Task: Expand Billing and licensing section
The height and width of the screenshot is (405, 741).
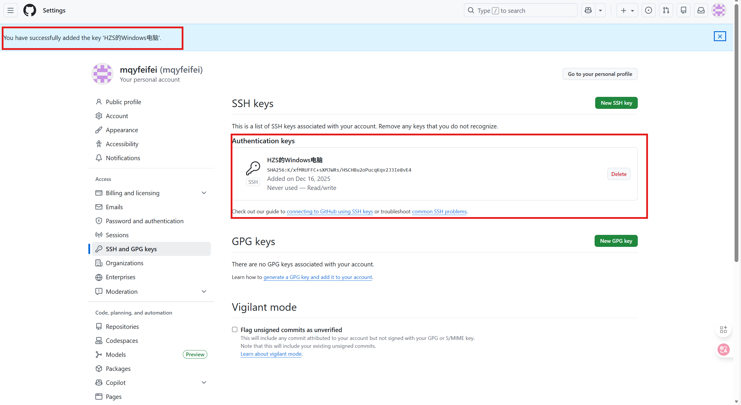Action: click(x=204, y=193)
